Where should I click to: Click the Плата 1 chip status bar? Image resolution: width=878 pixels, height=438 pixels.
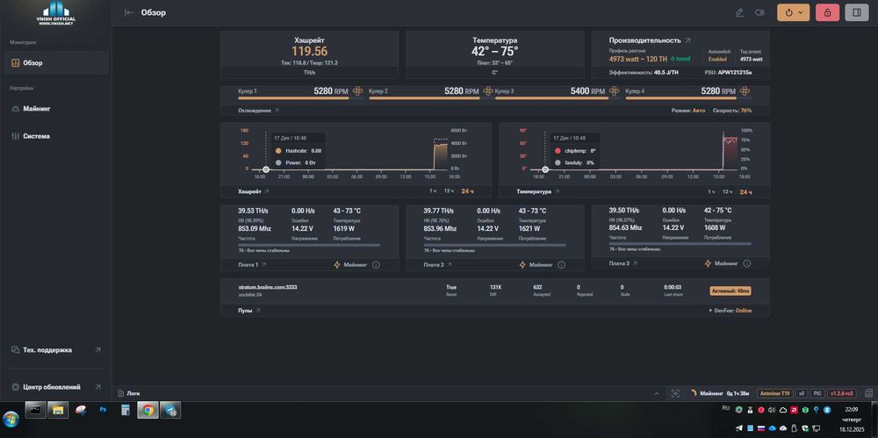point(309,245)
